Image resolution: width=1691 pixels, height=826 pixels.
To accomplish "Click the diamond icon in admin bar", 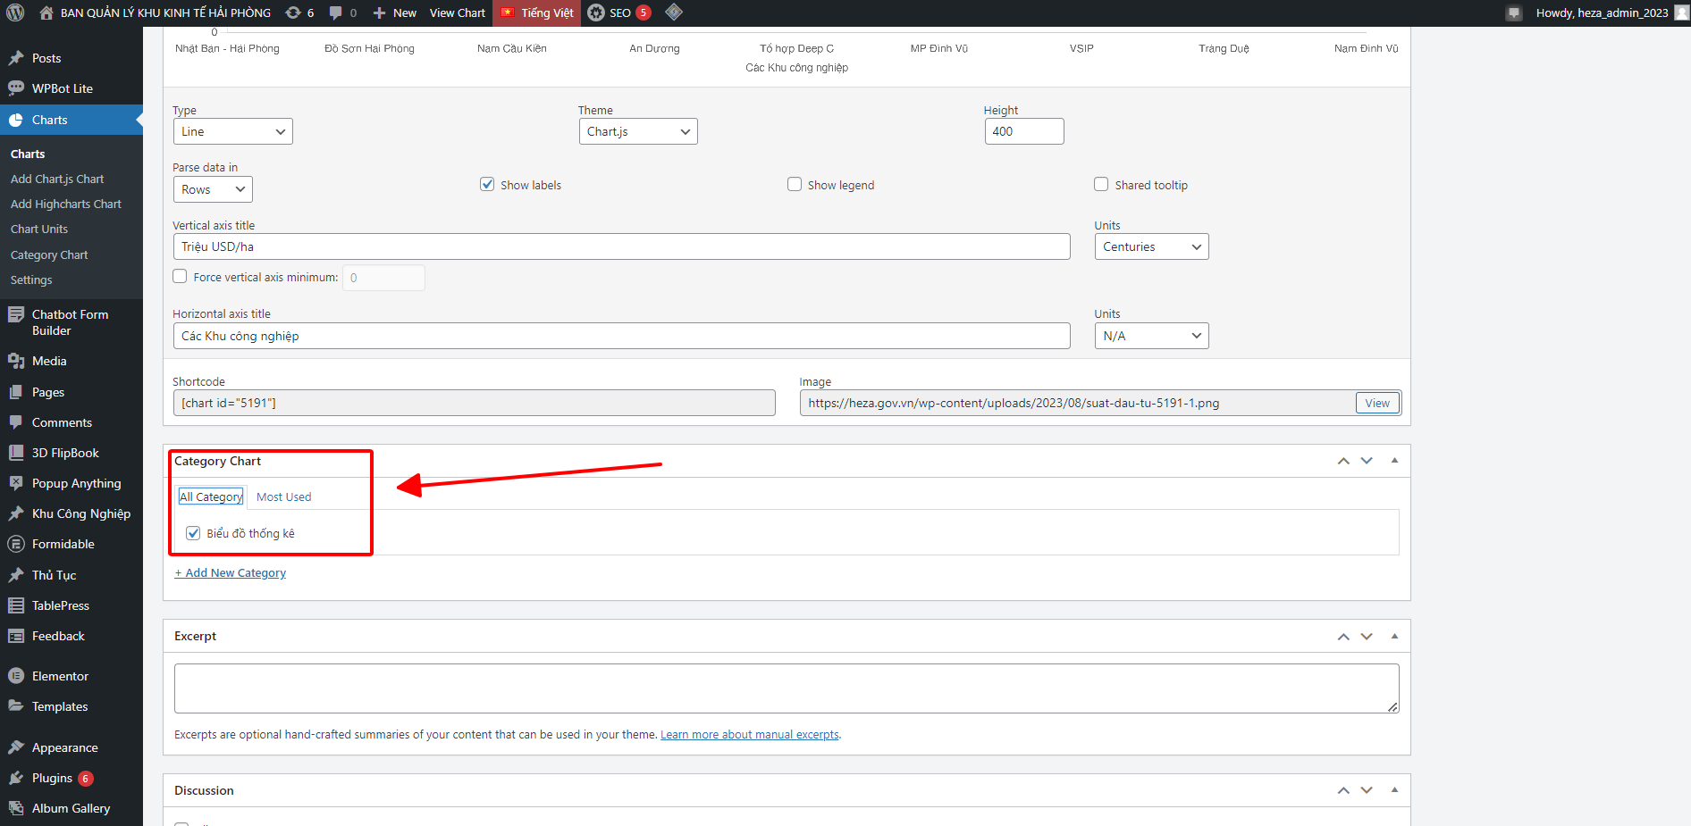I will (x=674, y=13).
